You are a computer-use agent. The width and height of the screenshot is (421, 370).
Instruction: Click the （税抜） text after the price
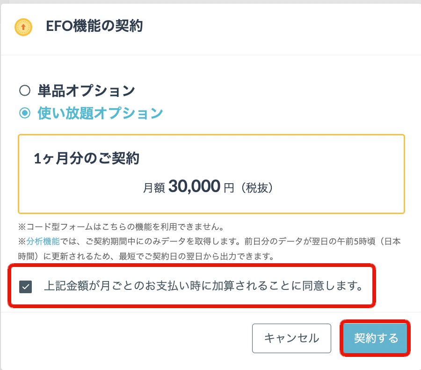(258, 188)
